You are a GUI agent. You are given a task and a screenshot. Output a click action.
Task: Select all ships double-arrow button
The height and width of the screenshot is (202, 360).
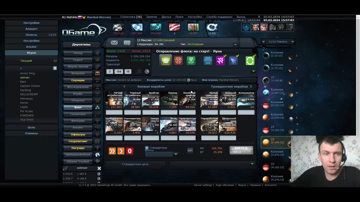112,151
